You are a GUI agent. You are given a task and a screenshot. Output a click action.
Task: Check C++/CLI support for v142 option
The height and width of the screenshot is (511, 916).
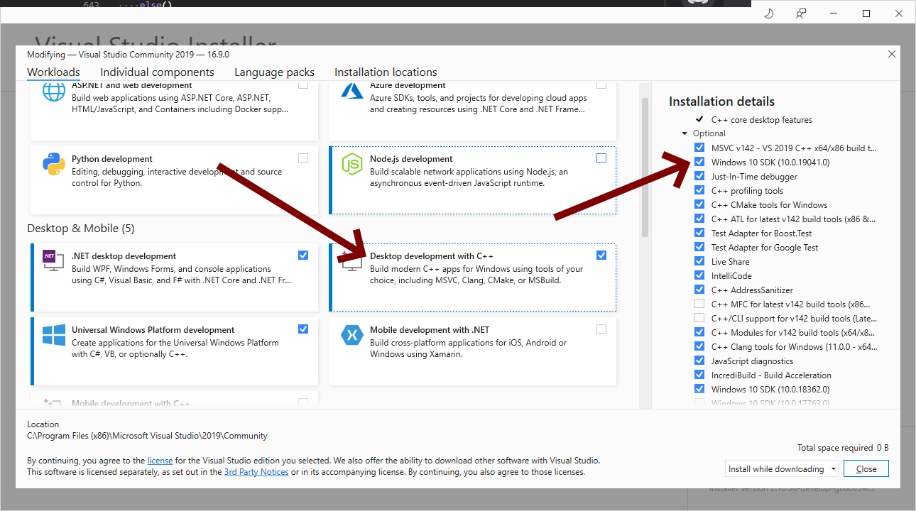[699, 318]
